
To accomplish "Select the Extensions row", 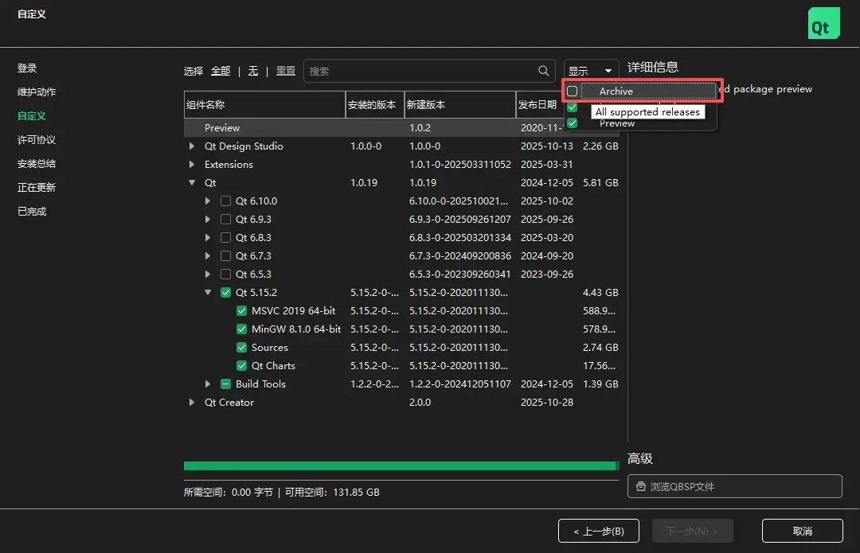I will click(401, 165).
